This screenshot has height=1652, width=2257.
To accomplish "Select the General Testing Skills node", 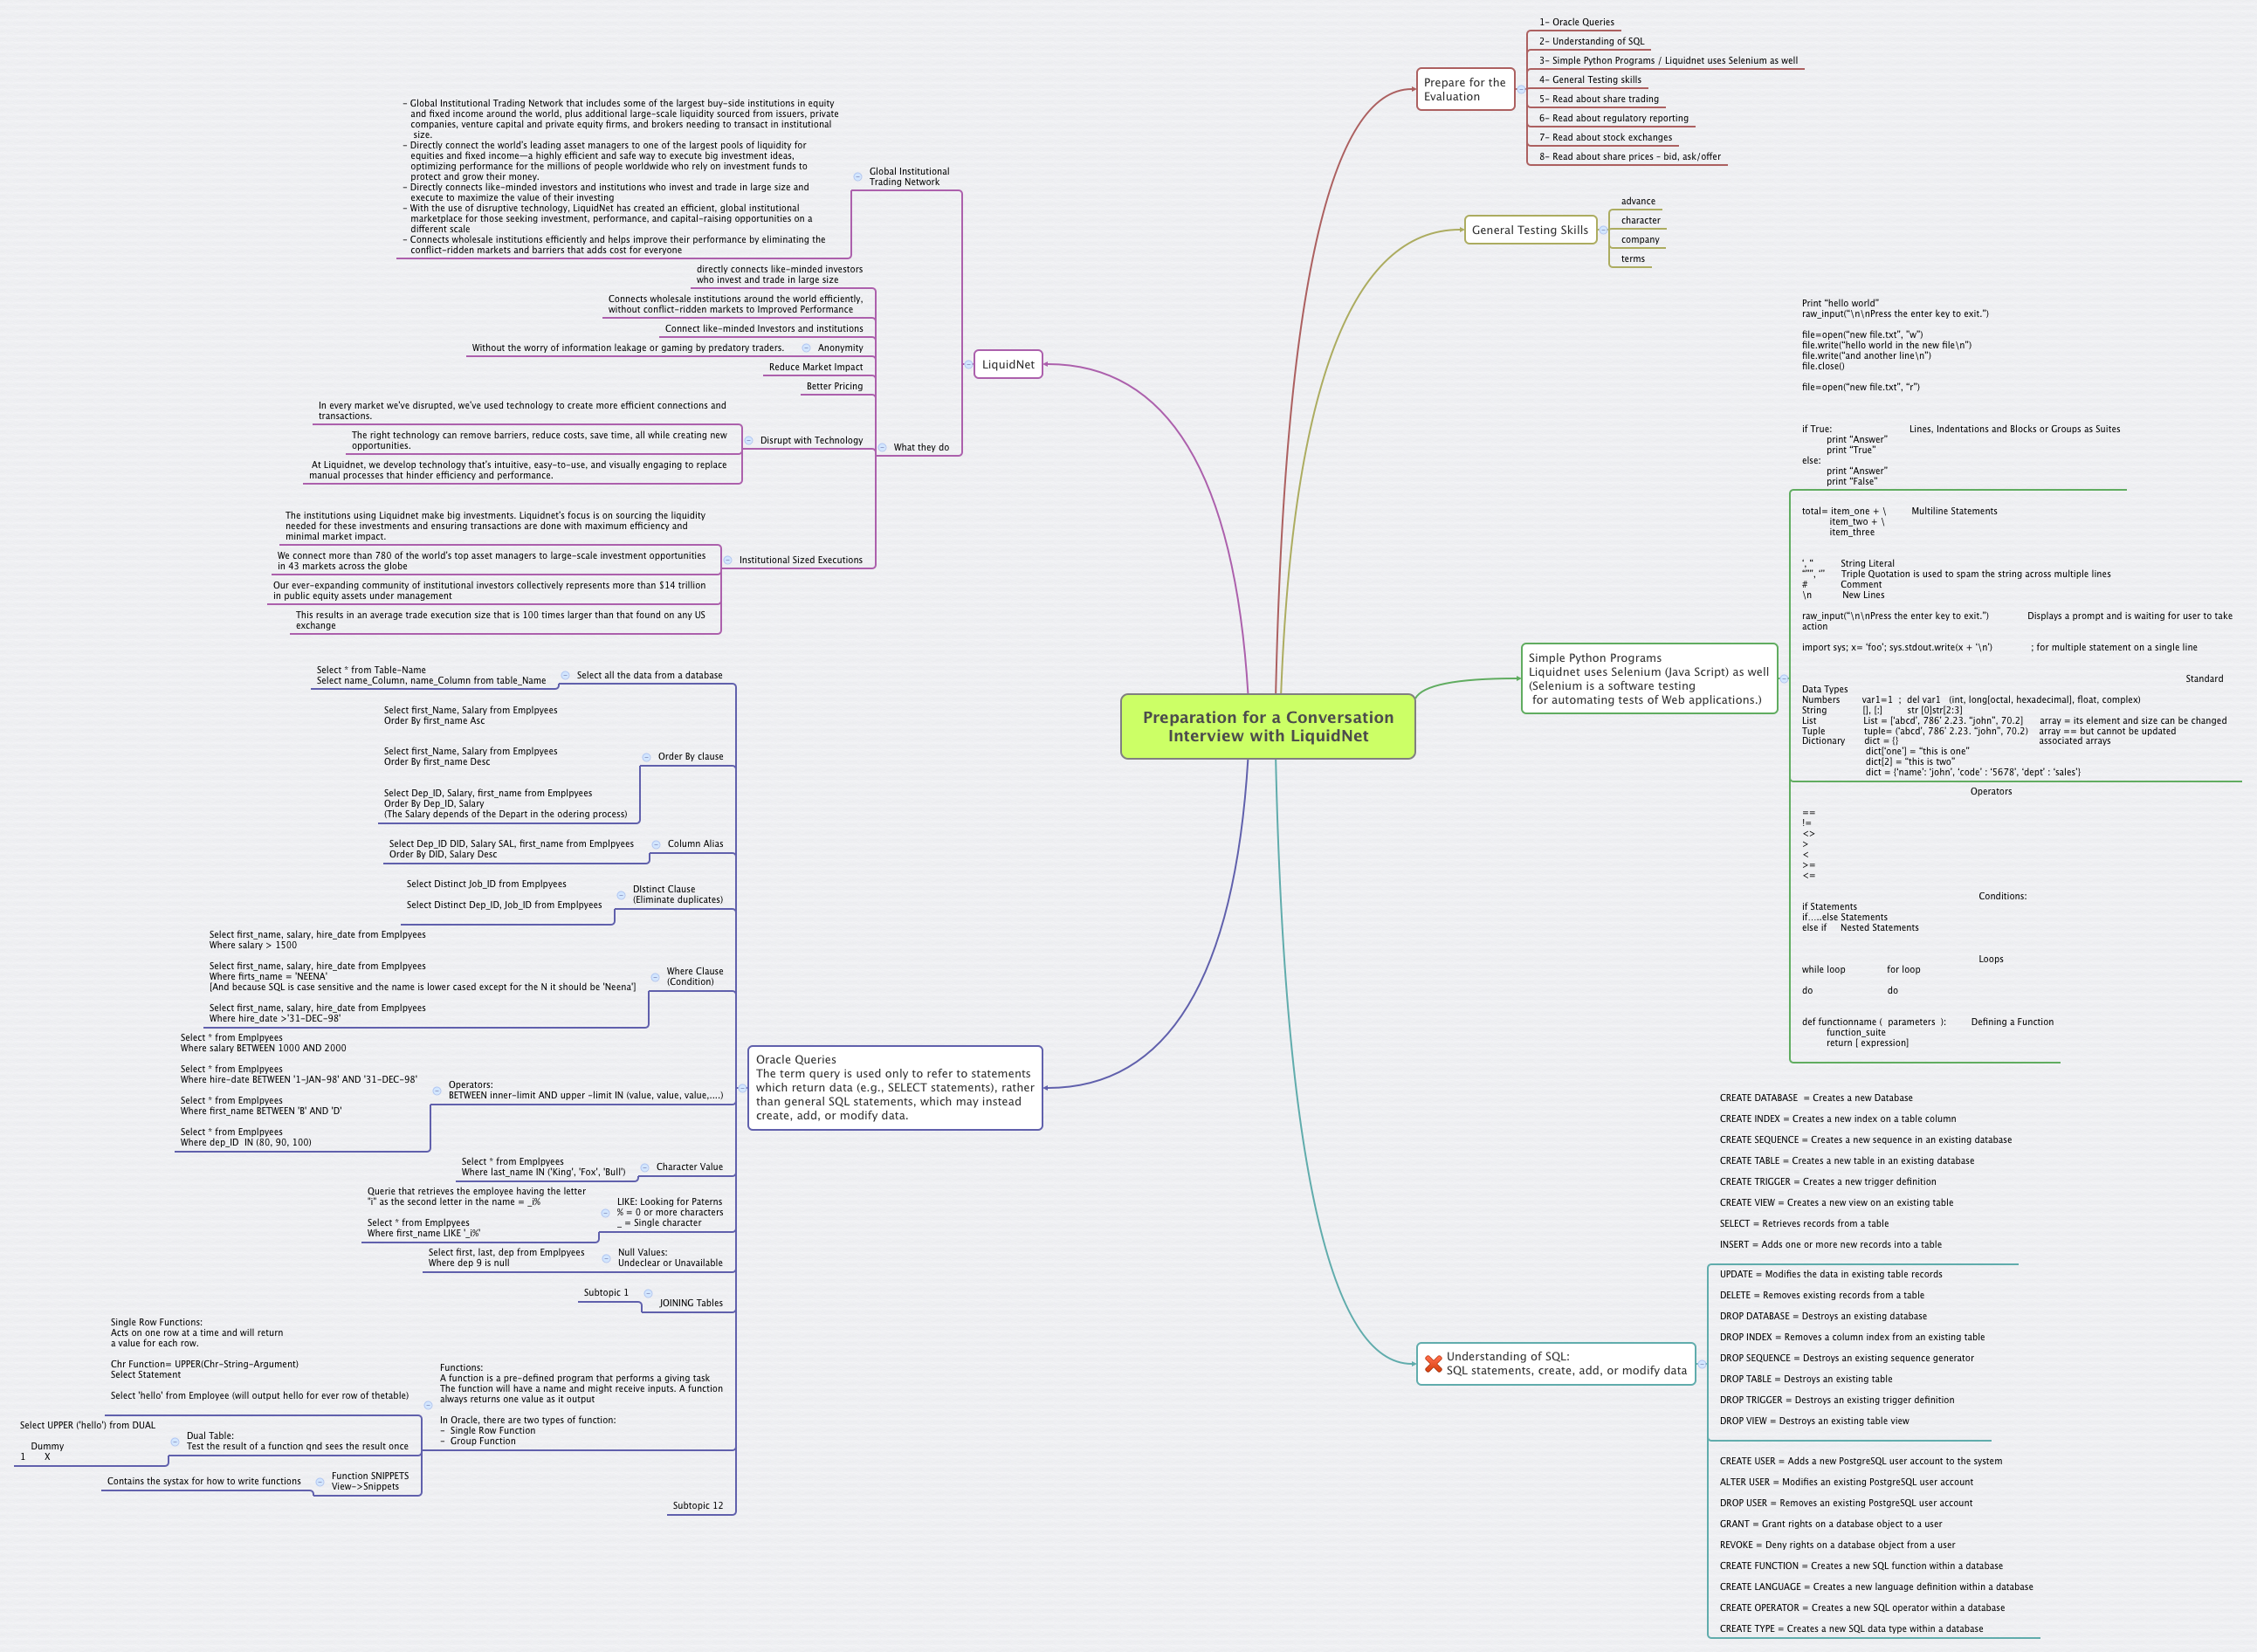I will pos(1529,230).
